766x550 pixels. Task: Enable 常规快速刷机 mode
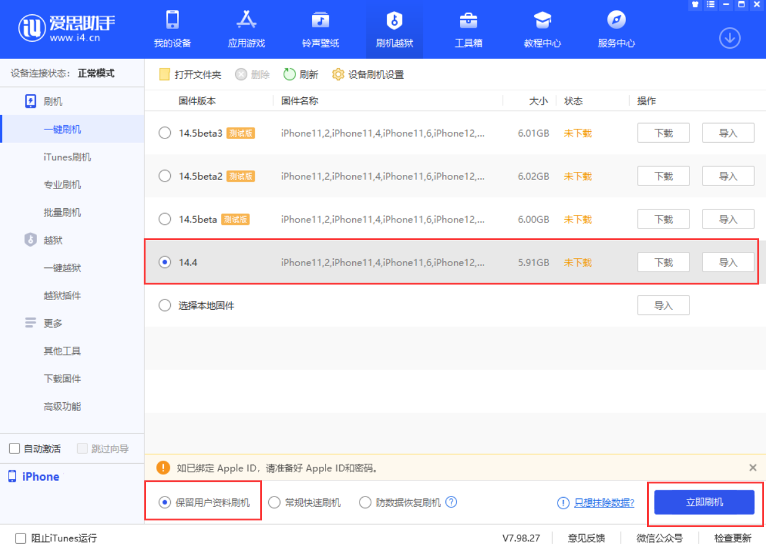tap(274, 503)
